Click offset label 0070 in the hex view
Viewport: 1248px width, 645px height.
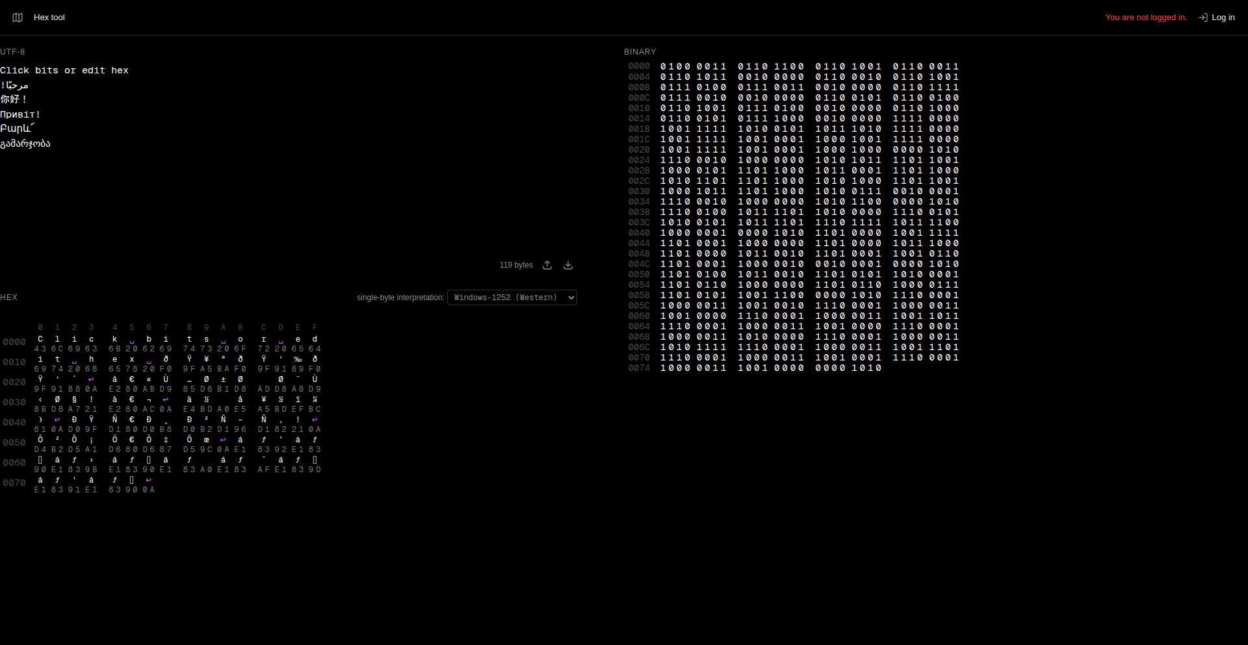pos(14,483)
